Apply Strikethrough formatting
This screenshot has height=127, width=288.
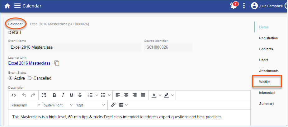(80, 95)
